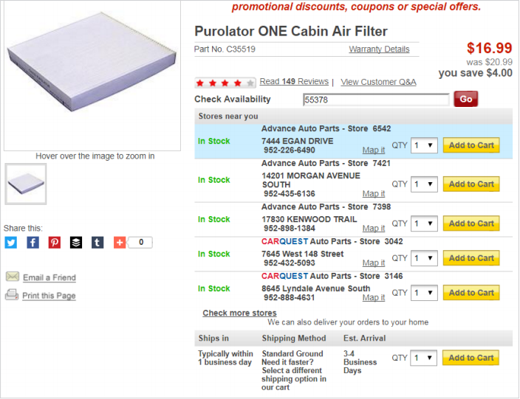Screen dimensions: 520x399
Task: Pin product on Pinterest
Action: (54, 242)
